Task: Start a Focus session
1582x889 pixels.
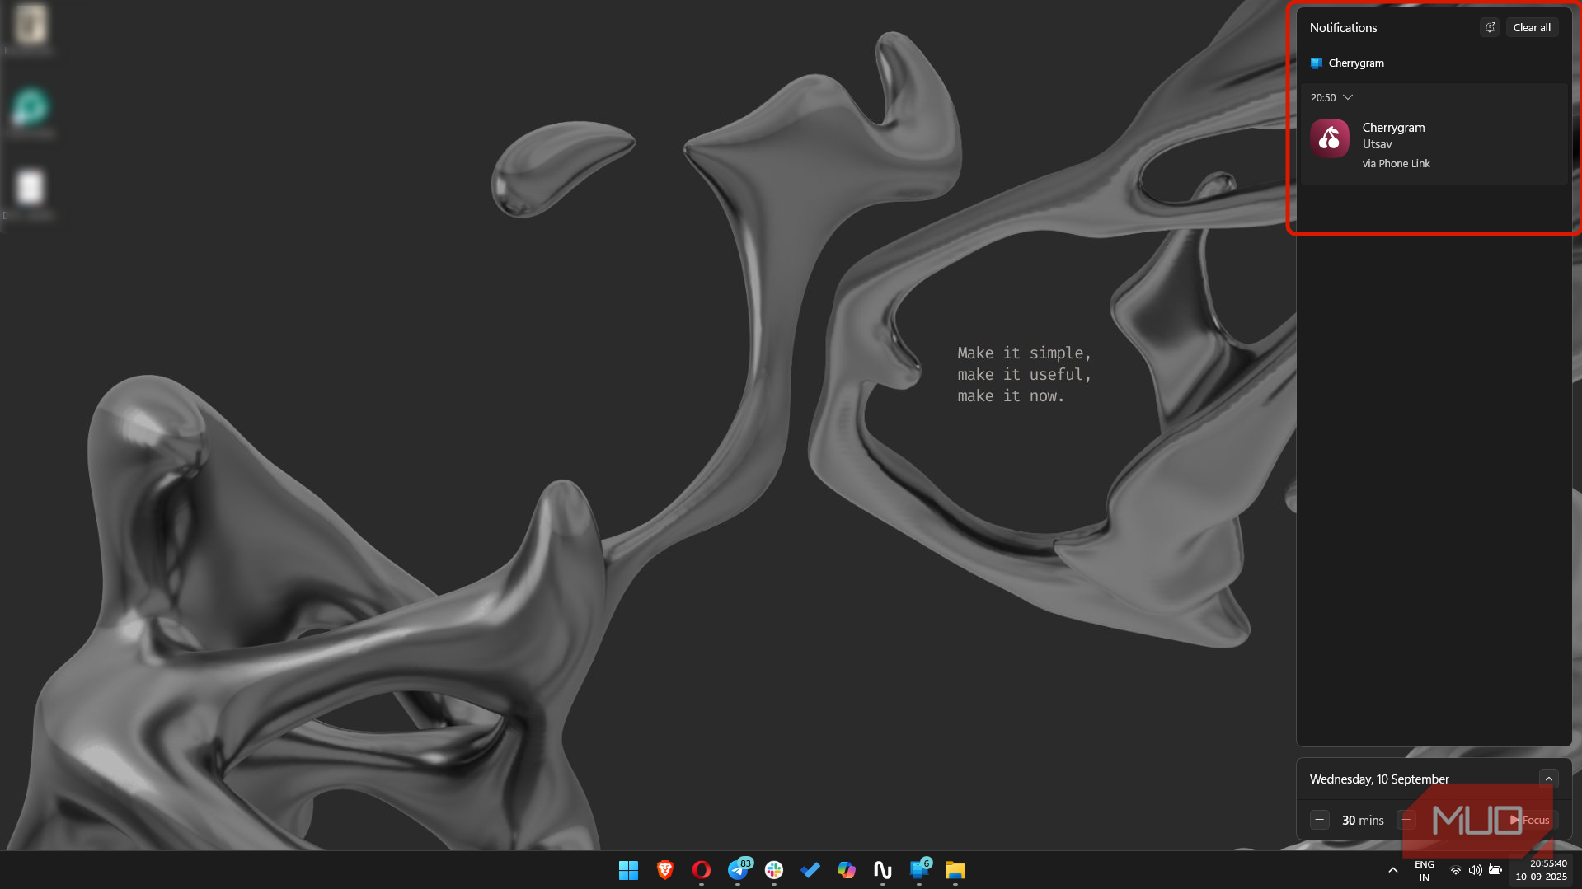Action: (1529, 820)
